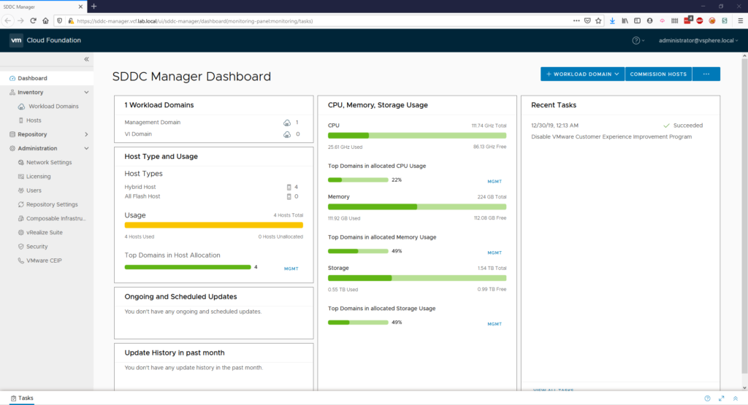
Task: Collapse the sidebar with double-chevron icon
Action: pyautogui.click(x=86, y=59)
